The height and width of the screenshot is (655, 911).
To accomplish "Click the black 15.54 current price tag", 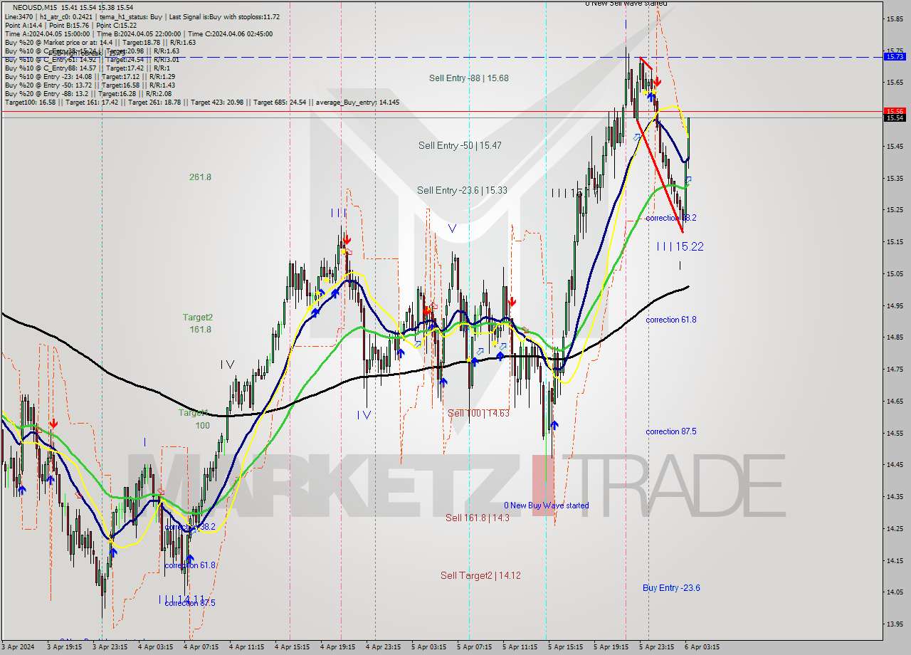I will 894,117.
